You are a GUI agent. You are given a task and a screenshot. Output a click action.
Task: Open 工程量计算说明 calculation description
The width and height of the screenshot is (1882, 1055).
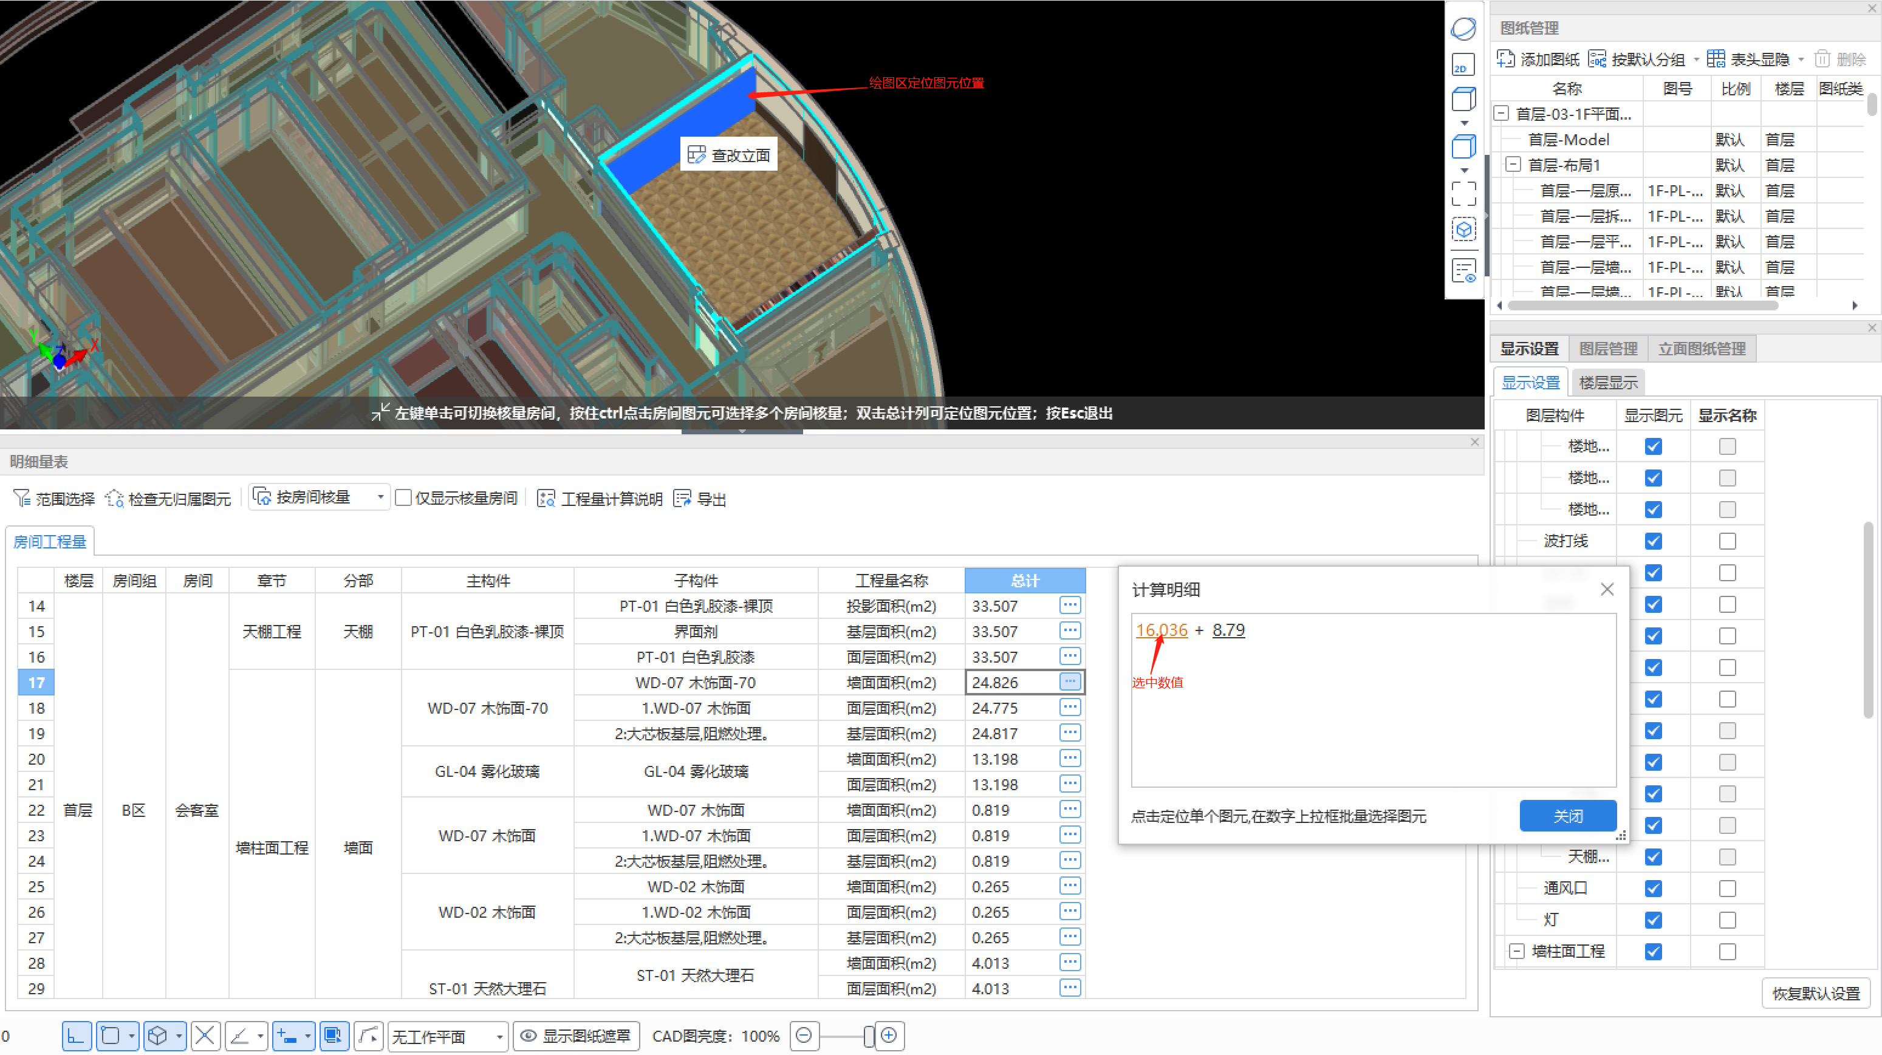599,498
